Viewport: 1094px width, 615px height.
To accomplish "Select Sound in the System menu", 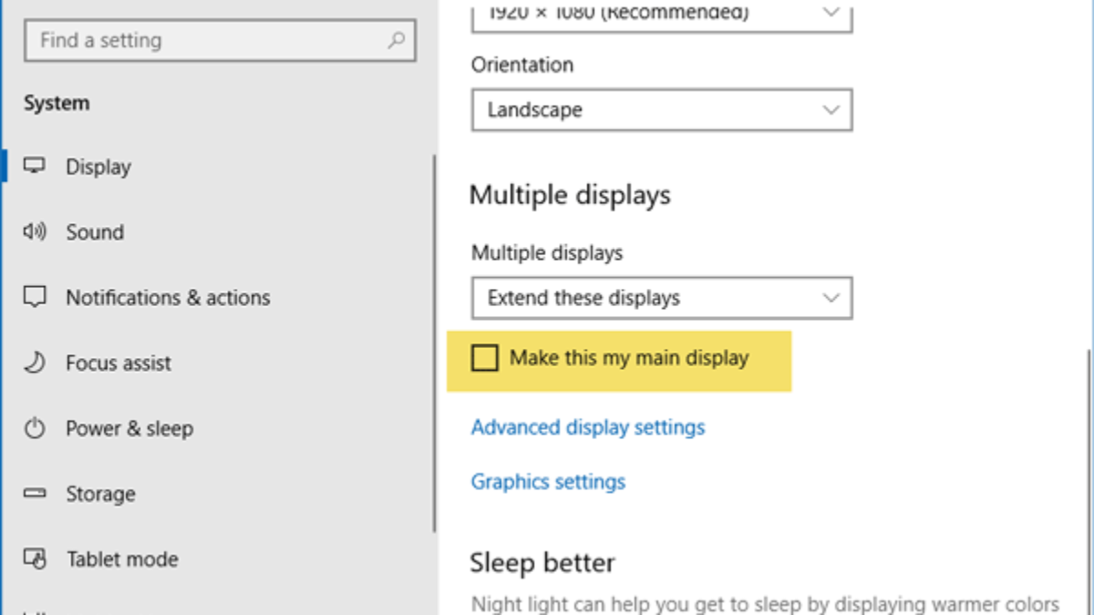I will (95, 232).
